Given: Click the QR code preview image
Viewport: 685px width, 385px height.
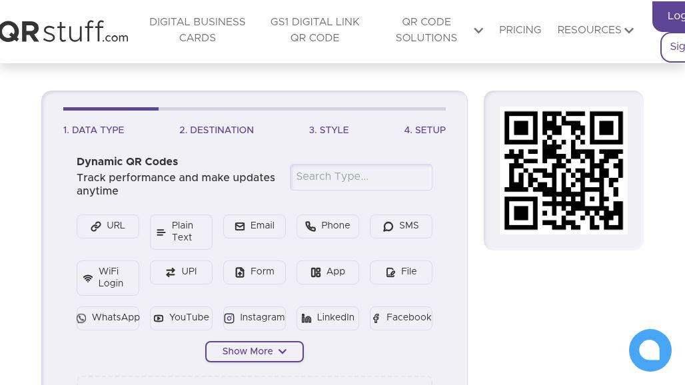Looking at the screenshot, I should pyautogui.click(x=564, y=171).
